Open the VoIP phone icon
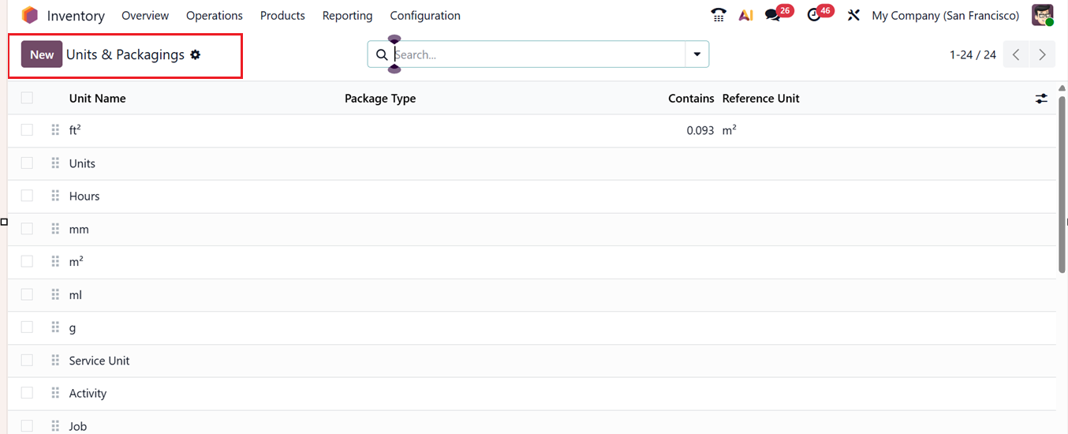 pos(718,16)
